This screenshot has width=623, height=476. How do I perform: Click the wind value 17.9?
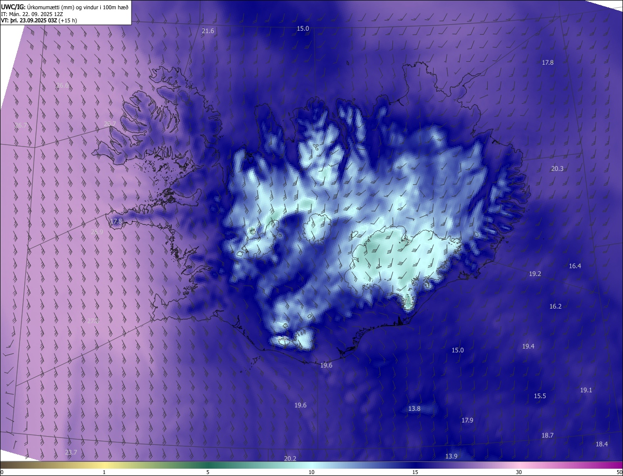pos(467,421)
